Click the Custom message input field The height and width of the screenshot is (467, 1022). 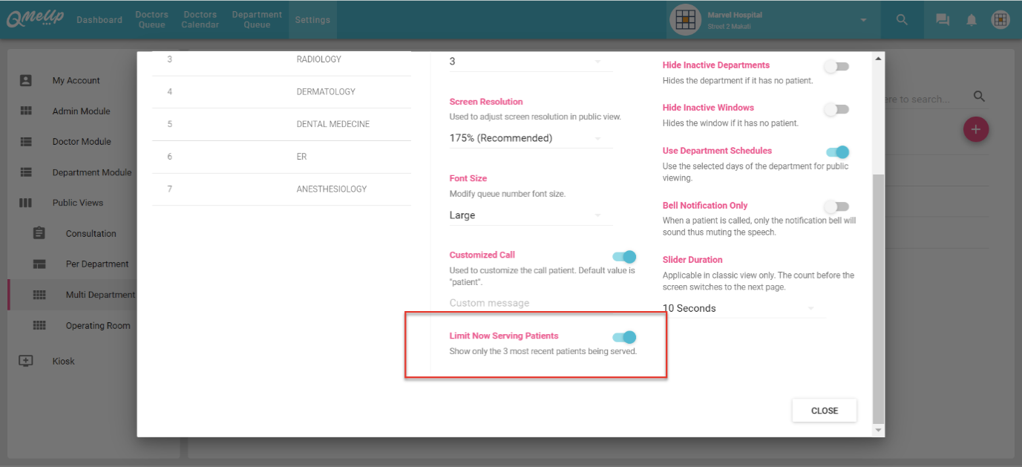click(531, 303)
